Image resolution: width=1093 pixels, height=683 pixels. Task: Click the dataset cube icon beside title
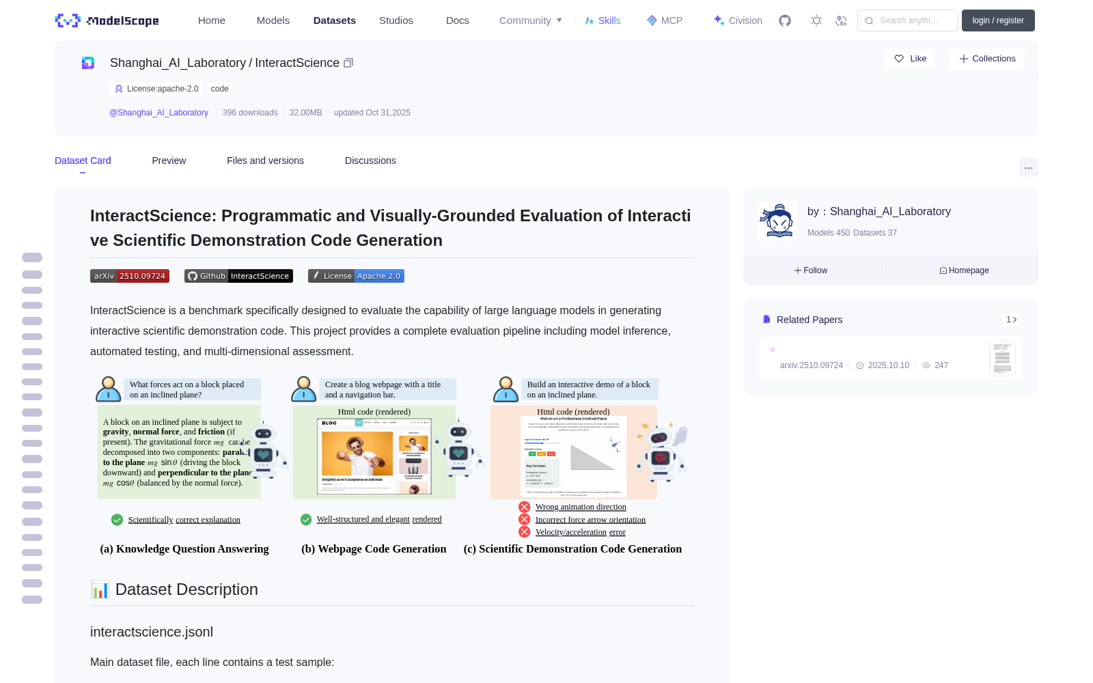(x=88, y=63)
